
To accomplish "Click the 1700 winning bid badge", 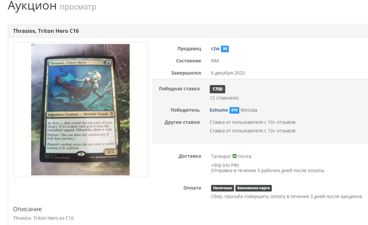I will (x=217, y=89).
